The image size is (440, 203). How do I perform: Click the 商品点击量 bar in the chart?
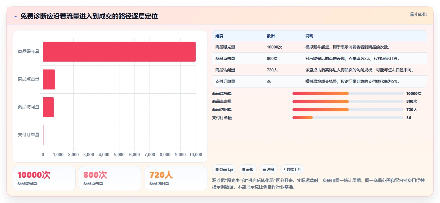(x=49, y=79)
